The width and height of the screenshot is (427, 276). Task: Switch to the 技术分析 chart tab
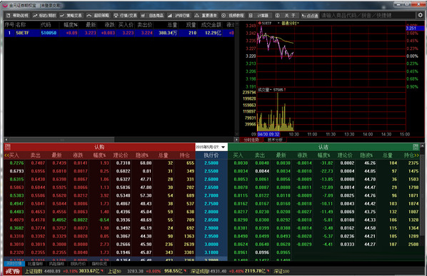275,140
